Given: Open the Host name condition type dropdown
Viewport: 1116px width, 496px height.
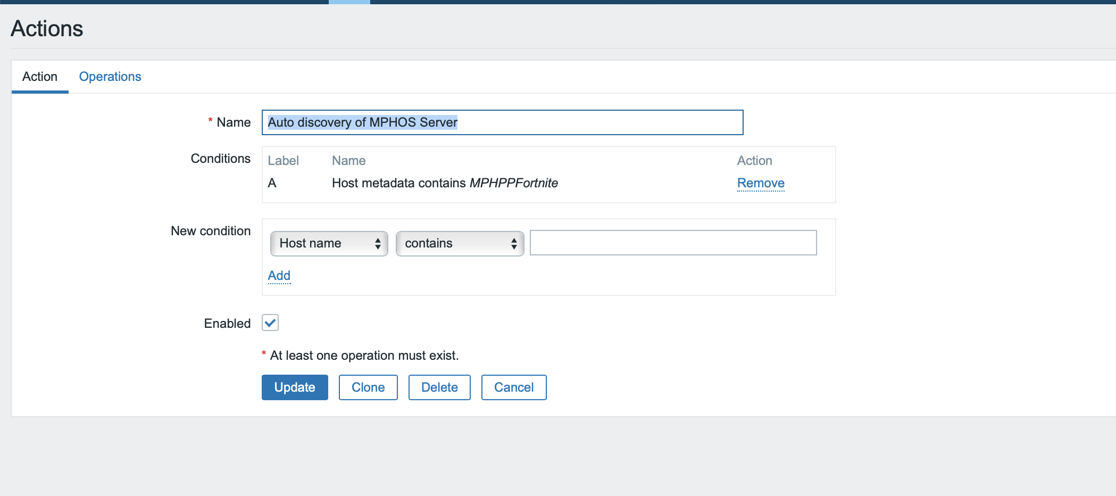Looking at the screenshot, I should pyautogui.click(x=329, y=243).
